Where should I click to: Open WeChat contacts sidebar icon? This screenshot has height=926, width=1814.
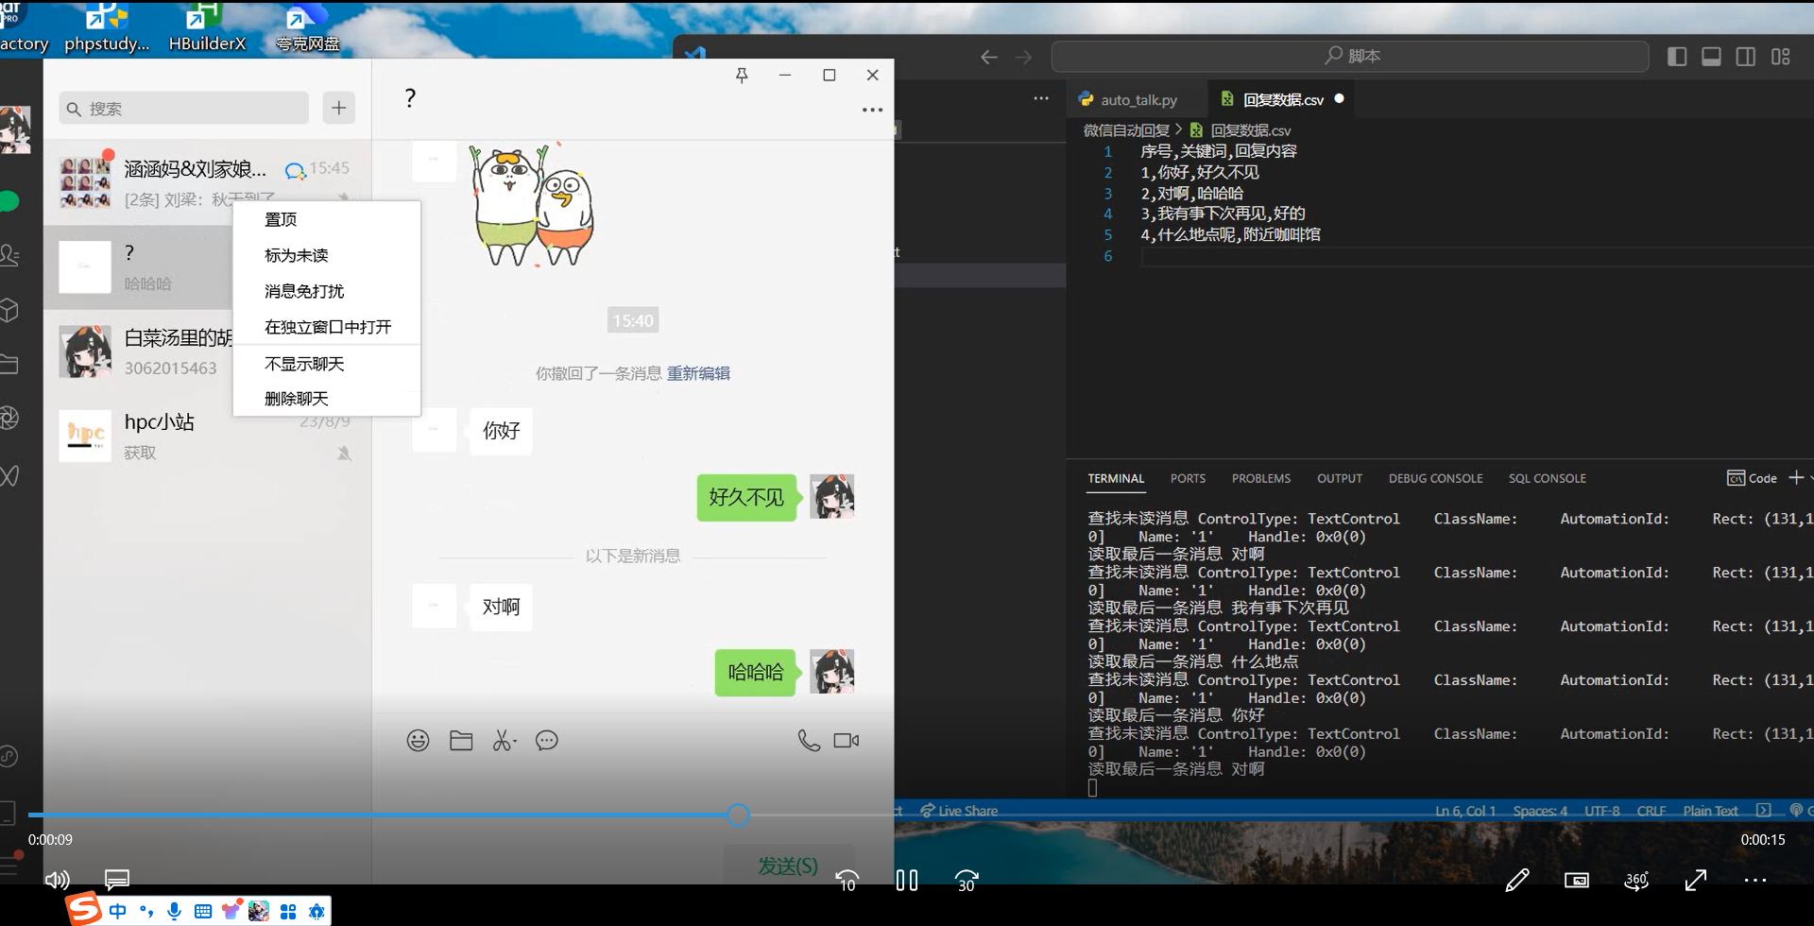[x=9, y=255]
